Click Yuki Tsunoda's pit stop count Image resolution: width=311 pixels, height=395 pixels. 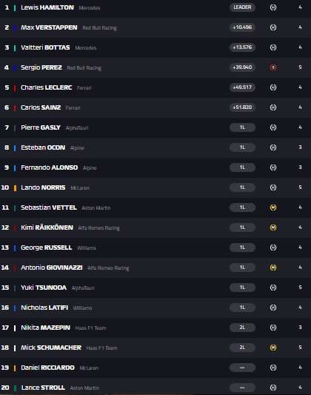click(300, 288)
